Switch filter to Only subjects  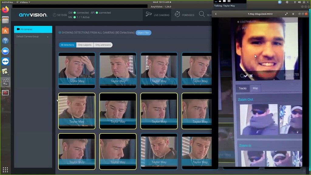85,45
